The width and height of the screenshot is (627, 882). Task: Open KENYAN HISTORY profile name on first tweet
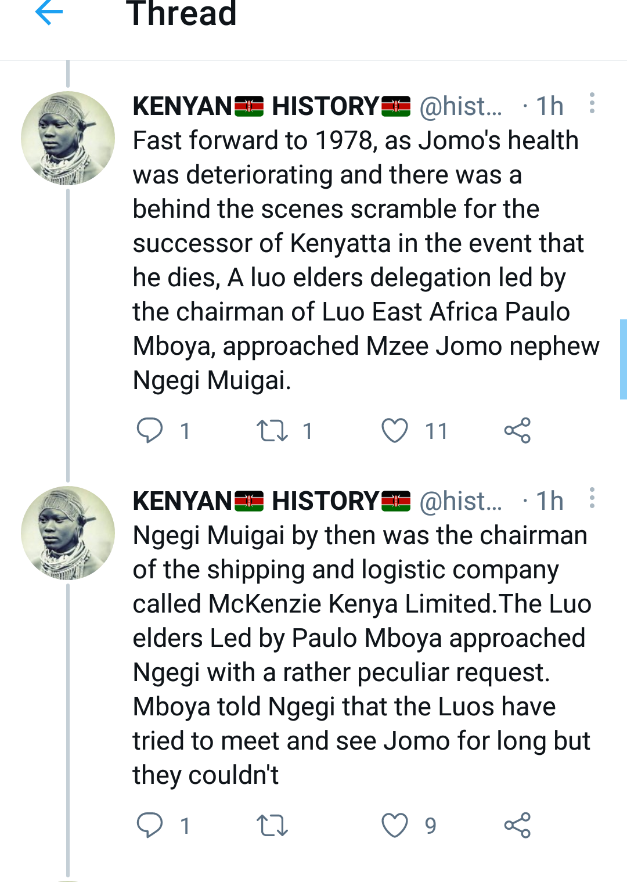tap(271, 106)
